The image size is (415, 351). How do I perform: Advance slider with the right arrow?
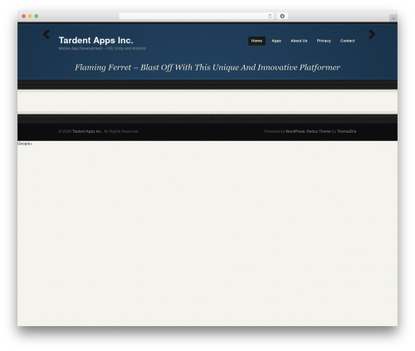tap(372, 35)
